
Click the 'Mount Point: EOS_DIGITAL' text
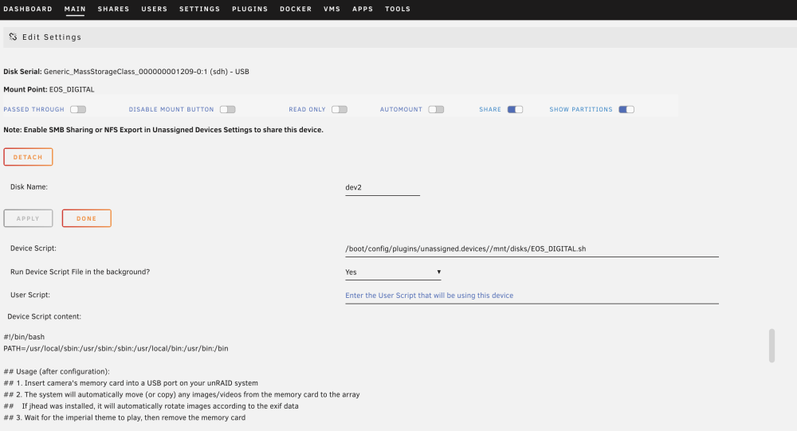pyautogui.click(x=49, y=89)
